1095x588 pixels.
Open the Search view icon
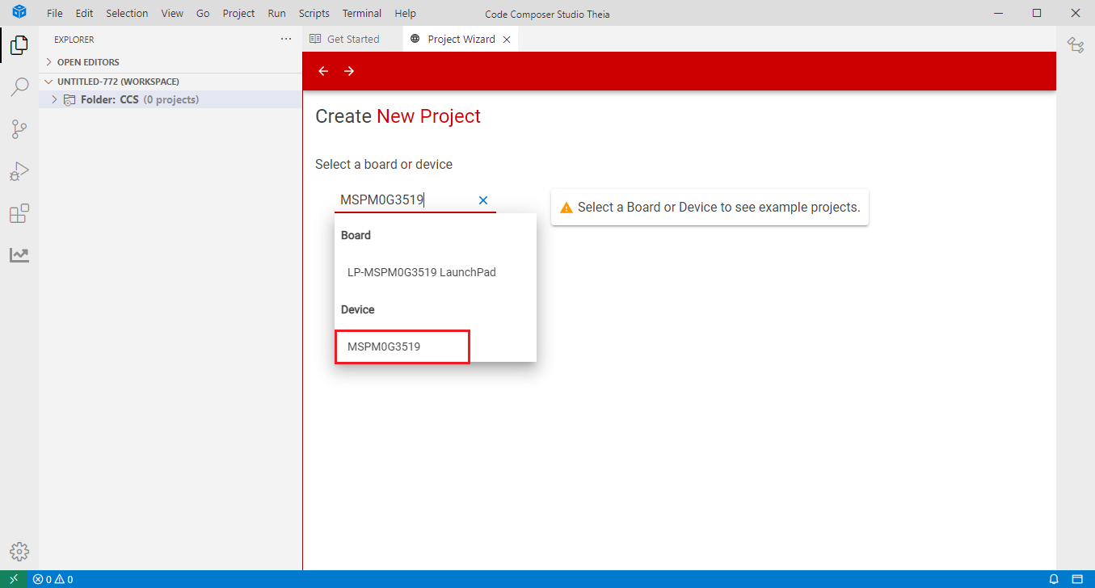[19, 87]
